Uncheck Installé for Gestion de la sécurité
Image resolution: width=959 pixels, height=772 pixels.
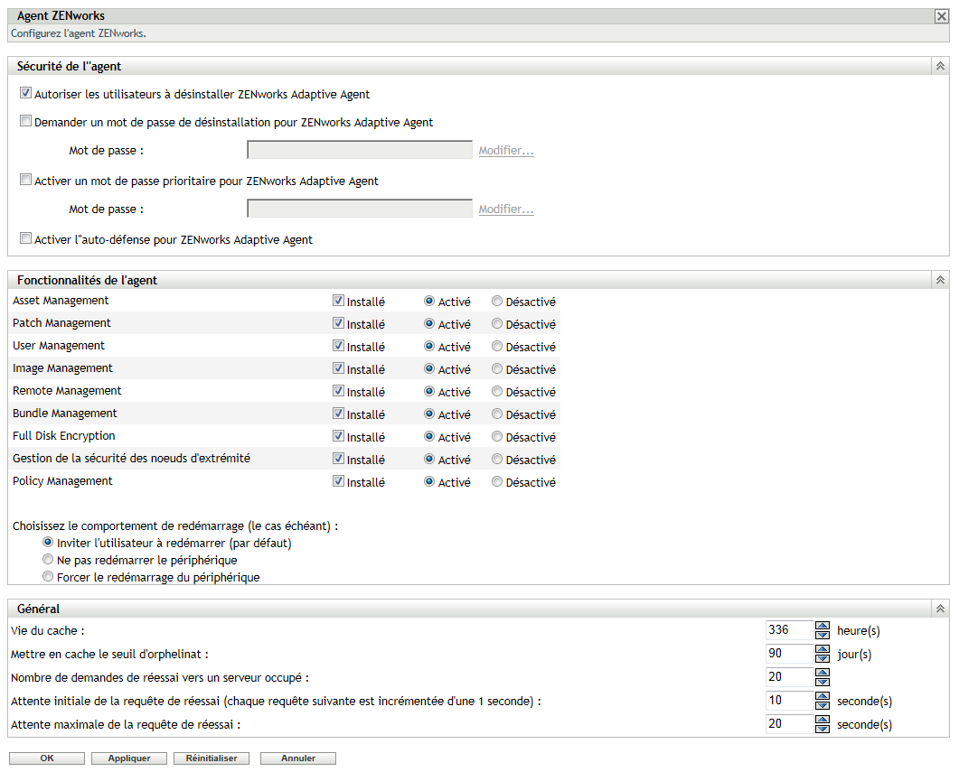(x=338, y=459)
